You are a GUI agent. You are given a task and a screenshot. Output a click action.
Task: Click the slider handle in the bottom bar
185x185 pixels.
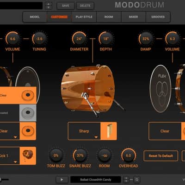click(0, 179)
